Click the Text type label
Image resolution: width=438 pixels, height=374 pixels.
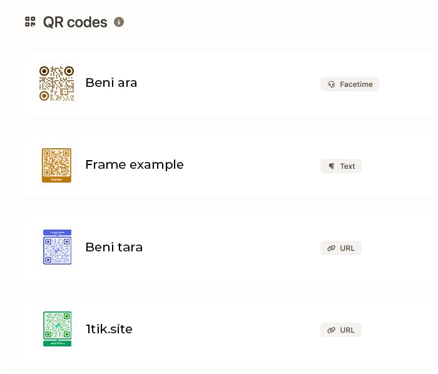point(347,166)
